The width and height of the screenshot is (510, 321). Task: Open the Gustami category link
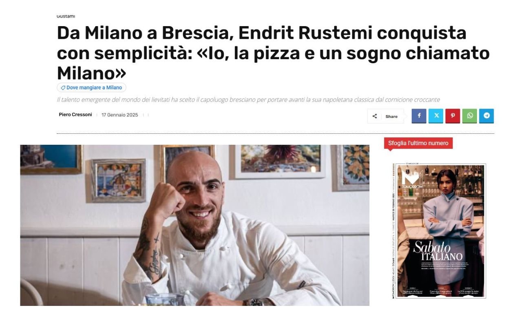[66, 16]
